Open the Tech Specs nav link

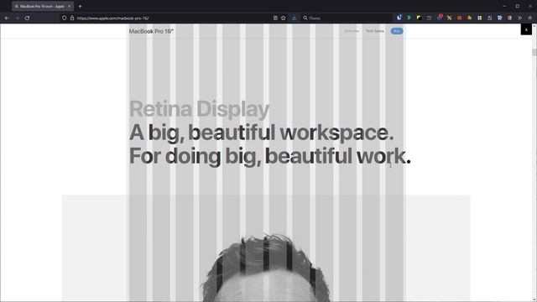[x=375, y=31]
